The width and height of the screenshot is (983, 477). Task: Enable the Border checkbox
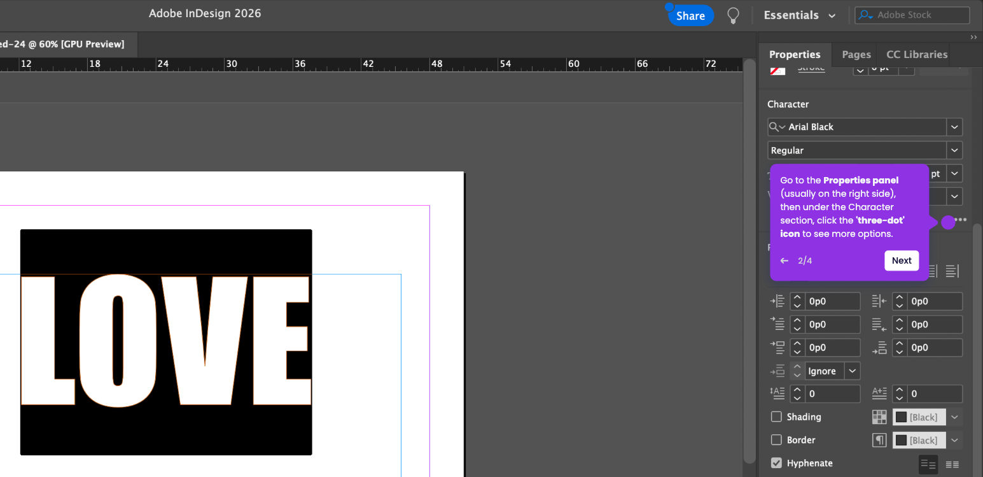(x=776, y=439)
